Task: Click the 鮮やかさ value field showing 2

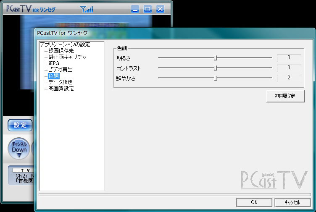Action: click(x=289, y=78)
